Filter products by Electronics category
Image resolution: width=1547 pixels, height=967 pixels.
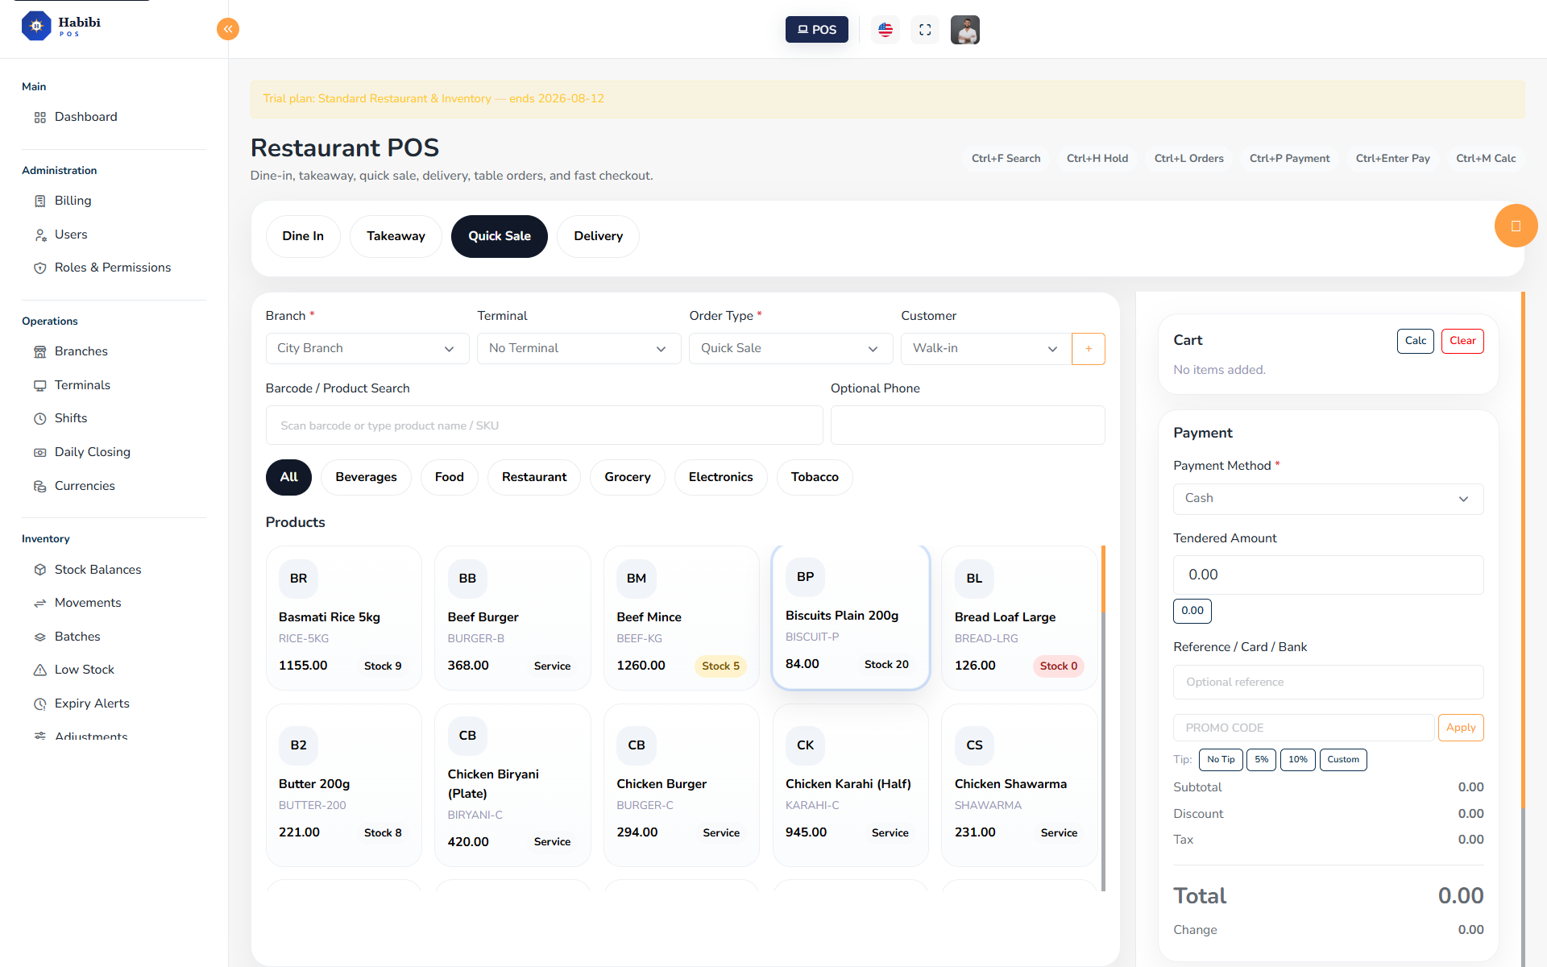(721, 477)
